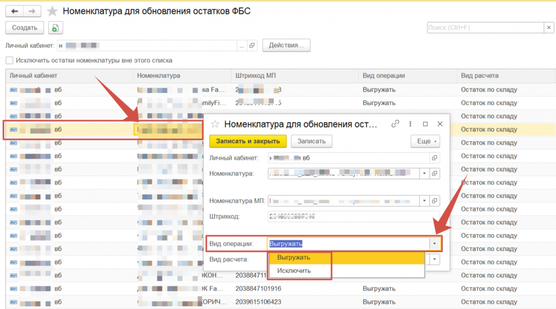Click the get link icon in dialog

[396, 124]
